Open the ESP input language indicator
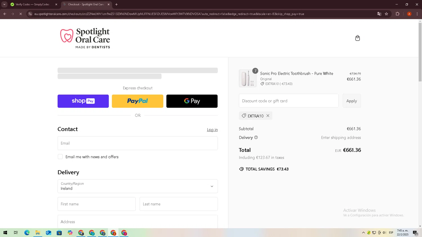The image size is (422, 237). [x=391, y=233]
